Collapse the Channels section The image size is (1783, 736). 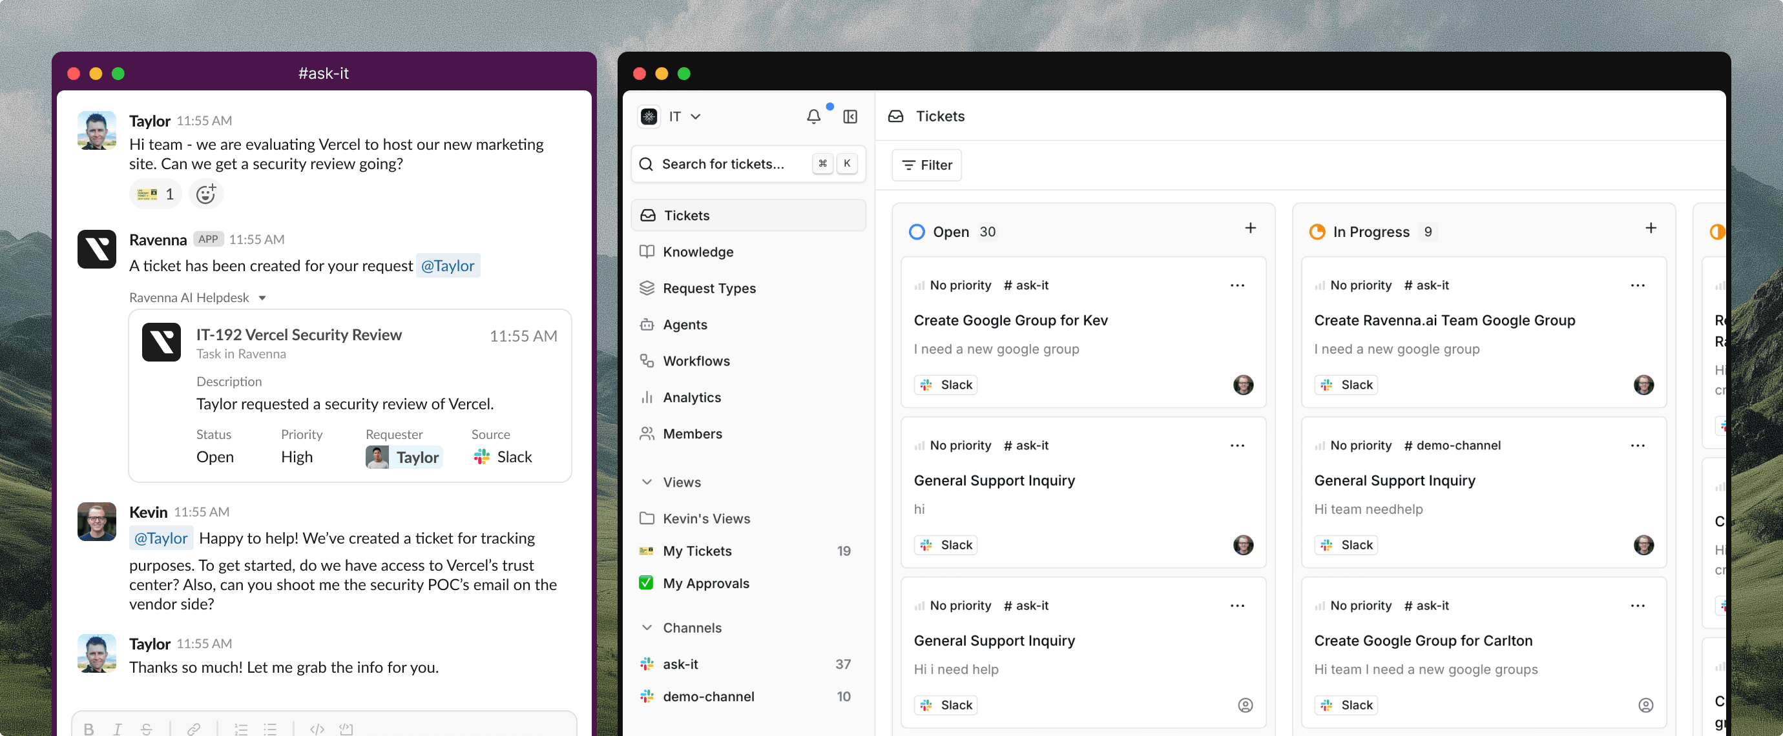(647, 628)
